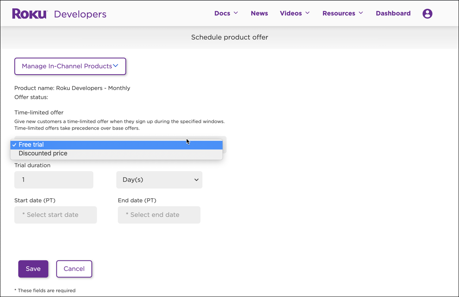Open the Resources menu label
Image resolution: width=459 pixels, height=297 pixels.
click(x=338, y=13)
